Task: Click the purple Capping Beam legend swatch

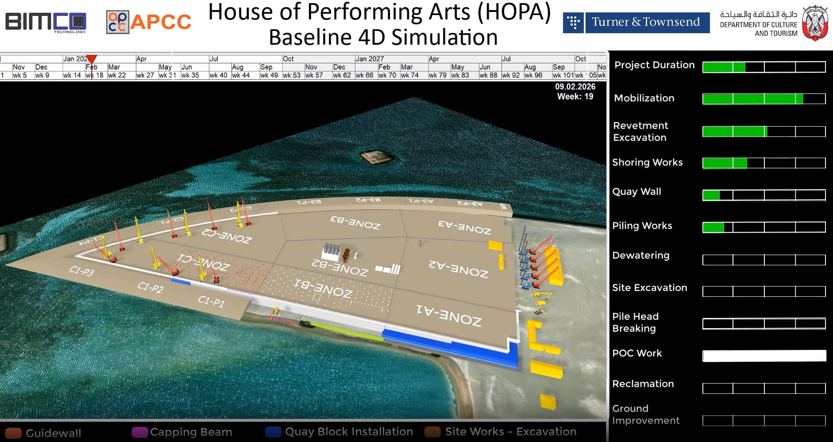Action: click(140, 432)
